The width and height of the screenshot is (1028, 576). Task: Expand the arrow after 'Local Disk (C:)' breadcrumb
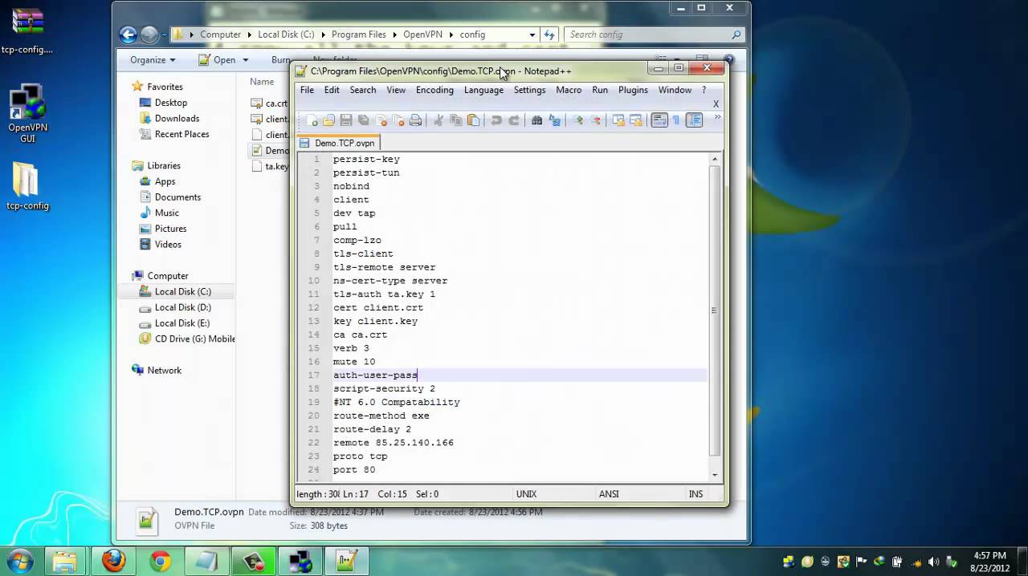coord(323,34)
